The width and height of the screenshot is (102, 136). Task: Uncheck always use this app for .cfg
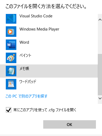click(8, 110)
